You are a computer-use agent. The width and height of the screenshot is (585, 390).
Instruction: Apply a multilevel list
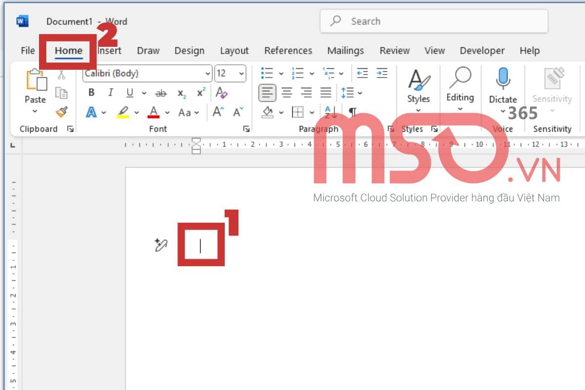coord(329,73)
